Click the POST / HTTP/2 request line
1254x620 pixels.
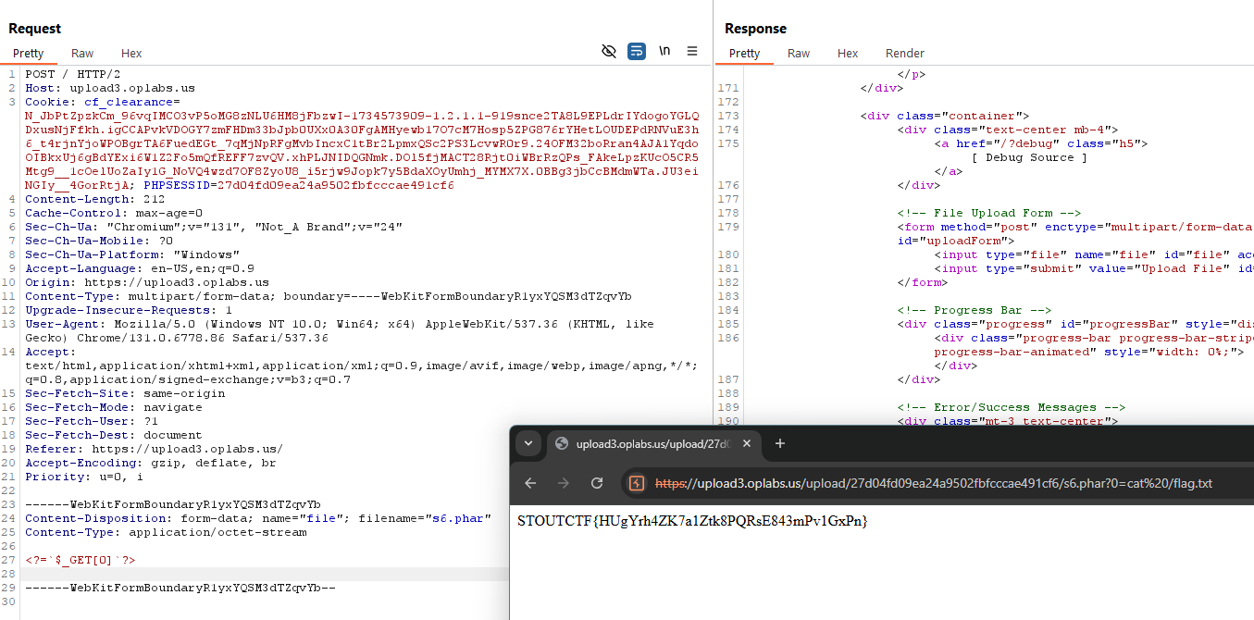(x=73, y=74)
